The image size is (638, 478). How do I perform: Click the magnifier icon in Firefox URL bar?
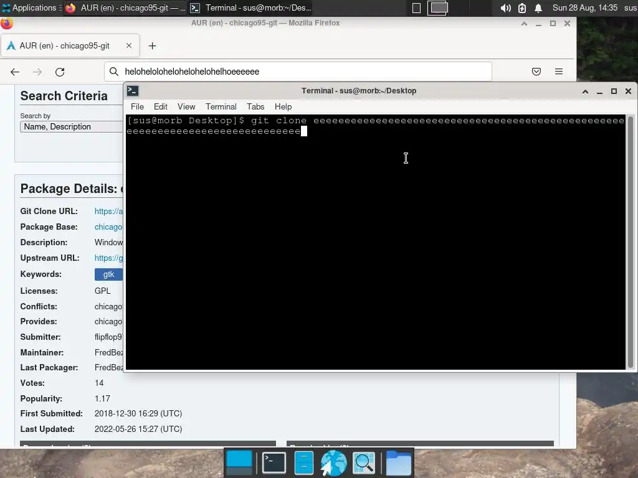click(114, 72)
